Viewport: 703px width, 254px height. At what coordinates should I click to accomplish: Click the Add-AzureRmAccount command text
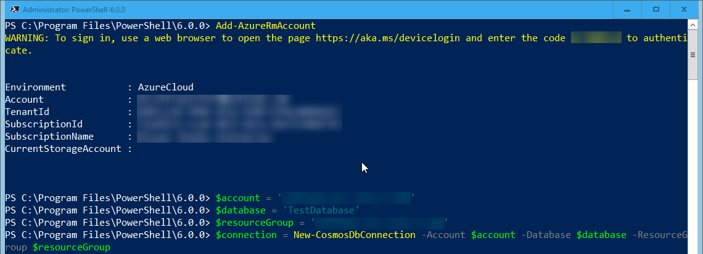click(x=265, y=25)
